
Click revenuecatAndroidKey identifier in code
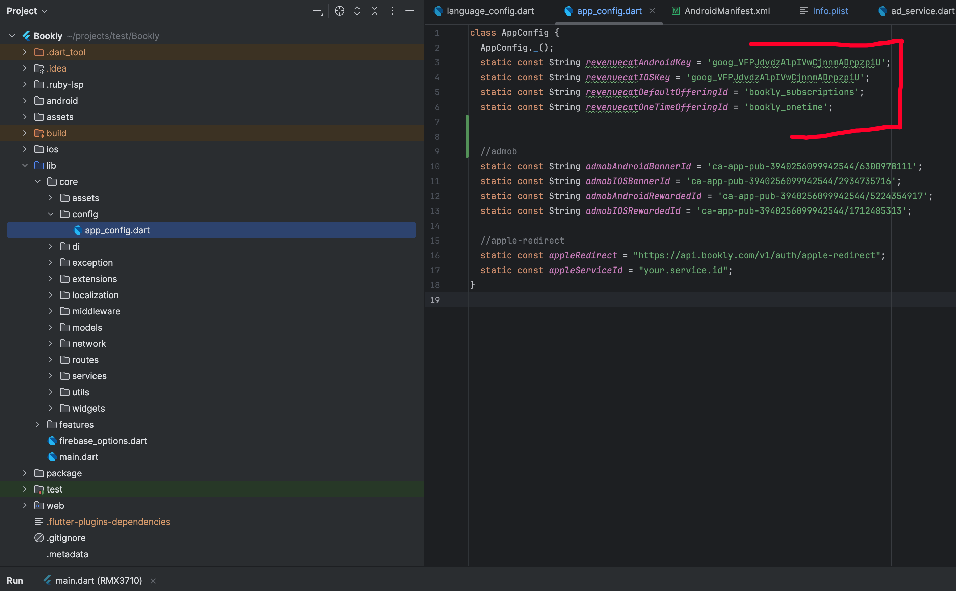pyautogui.click(x=638, y=62)
